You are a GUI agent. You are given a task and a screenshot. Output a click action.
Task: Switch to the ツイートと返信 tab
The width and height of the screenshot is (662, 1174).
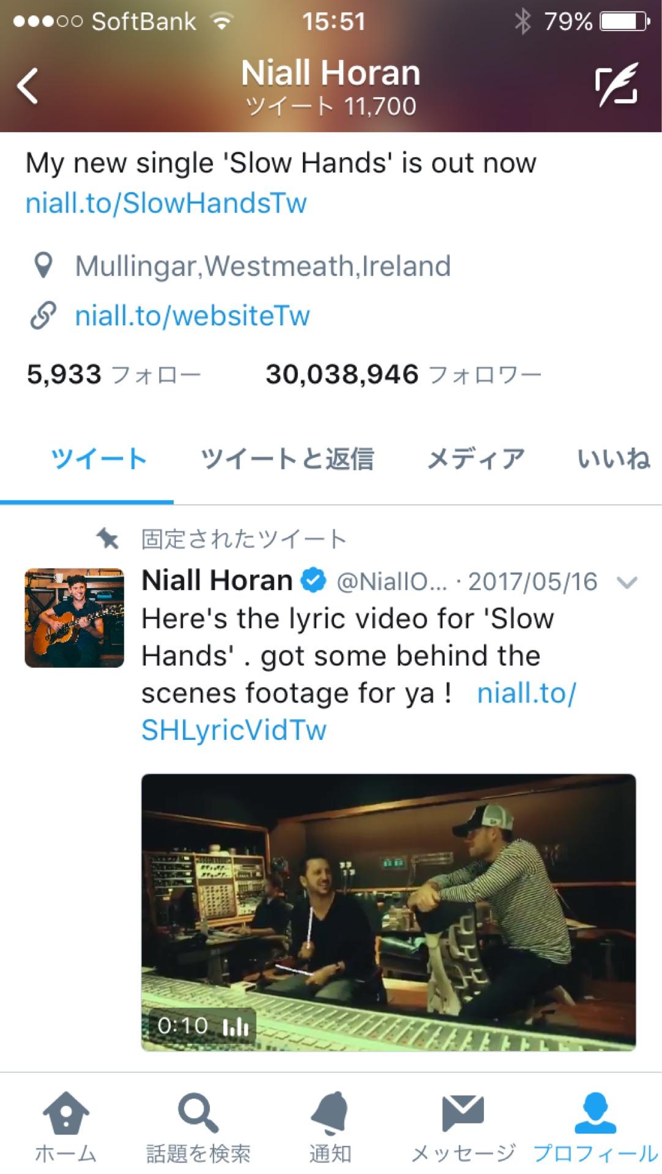[287, 459]
